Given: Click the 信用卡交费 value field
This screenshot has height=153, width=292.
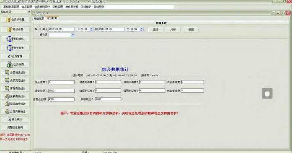Looking at the screenshot, I should (152, 90).
